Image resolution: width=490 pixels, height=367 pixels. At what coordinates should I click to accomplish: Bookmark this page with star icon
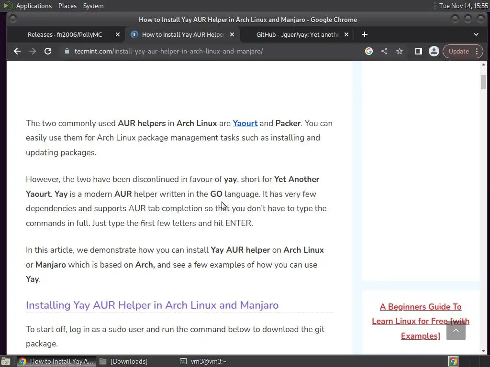[400, 51]
